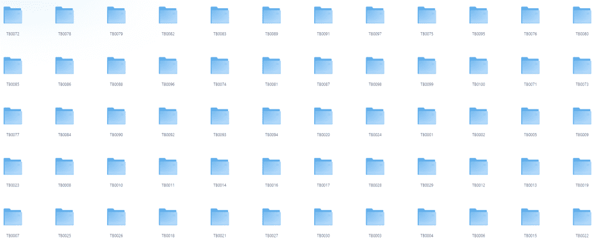The height and width of the screenshot is (245, 599).
Task: Click the TB0023 folder
Action: [13, 167]
